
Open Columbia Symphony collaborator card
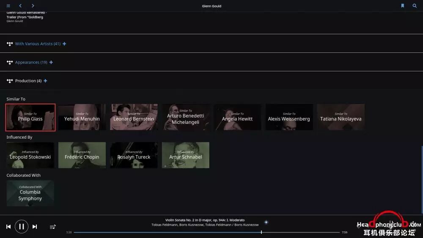pos(30,193)
